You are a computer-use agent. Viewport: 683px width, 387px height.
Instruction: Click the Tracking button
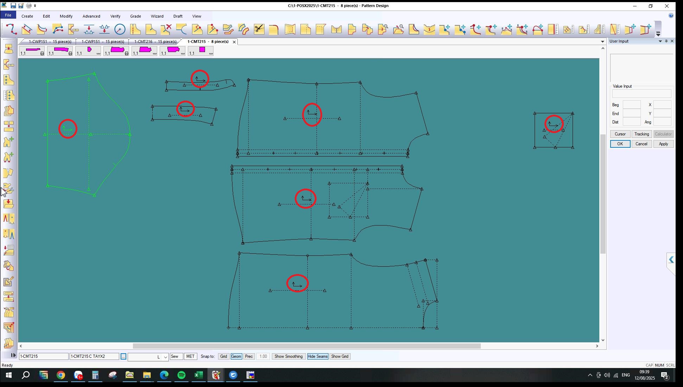coord(641,134)
